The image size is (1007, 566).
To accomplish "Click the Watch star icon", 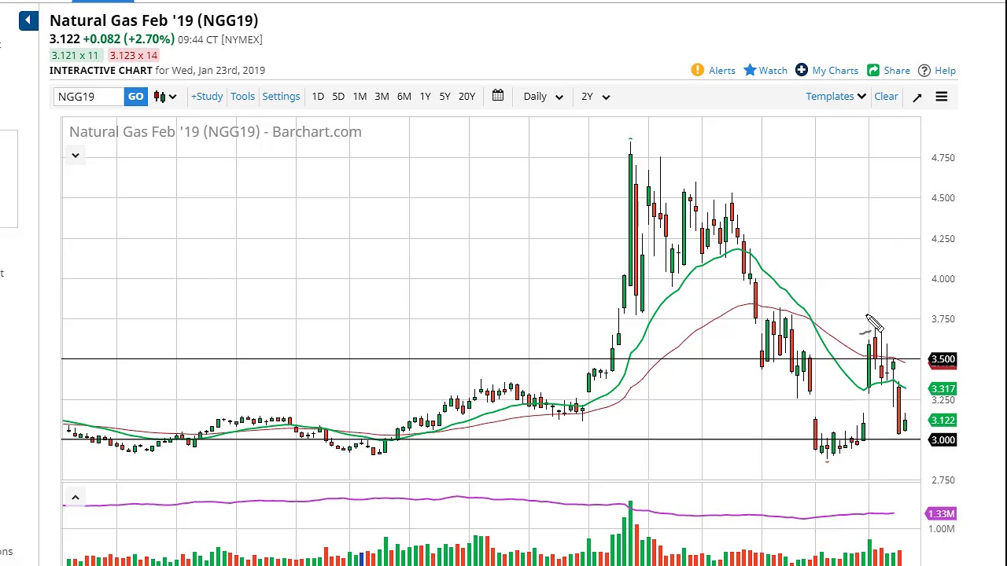I will [x=750, y=71].
